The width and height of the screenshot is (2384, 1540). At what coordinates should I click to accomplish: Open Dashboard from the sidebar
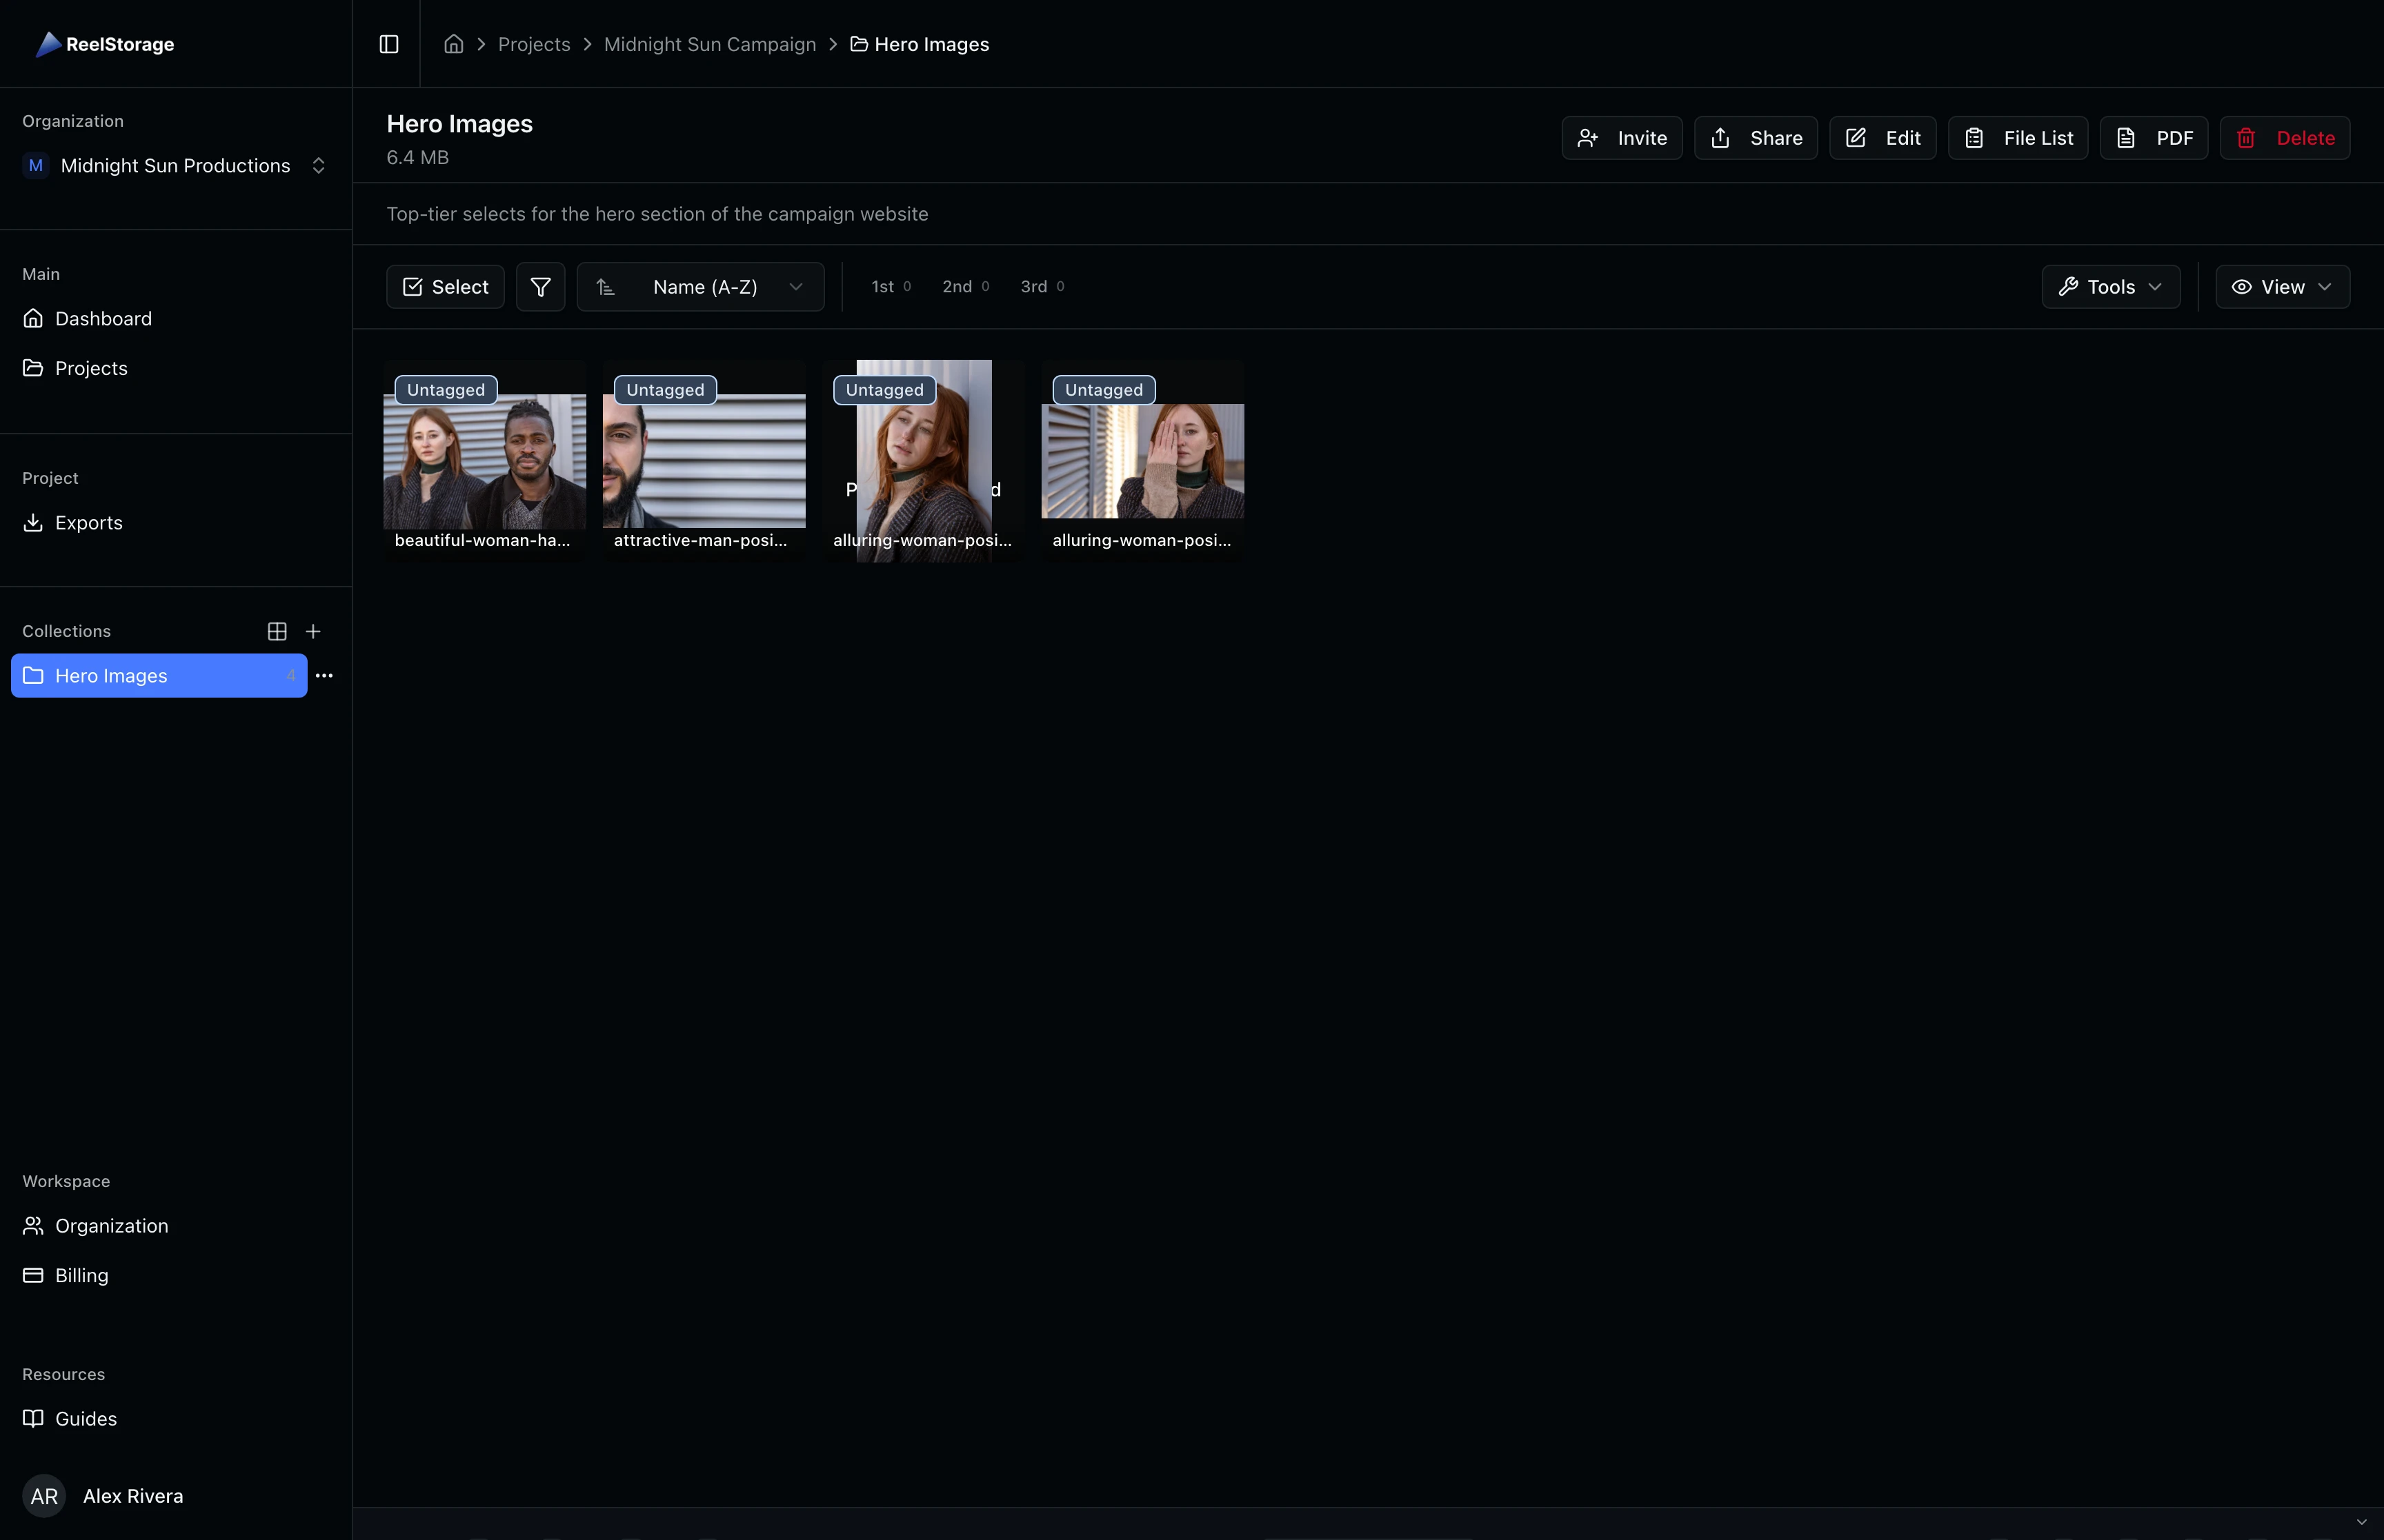click(103, 318)
